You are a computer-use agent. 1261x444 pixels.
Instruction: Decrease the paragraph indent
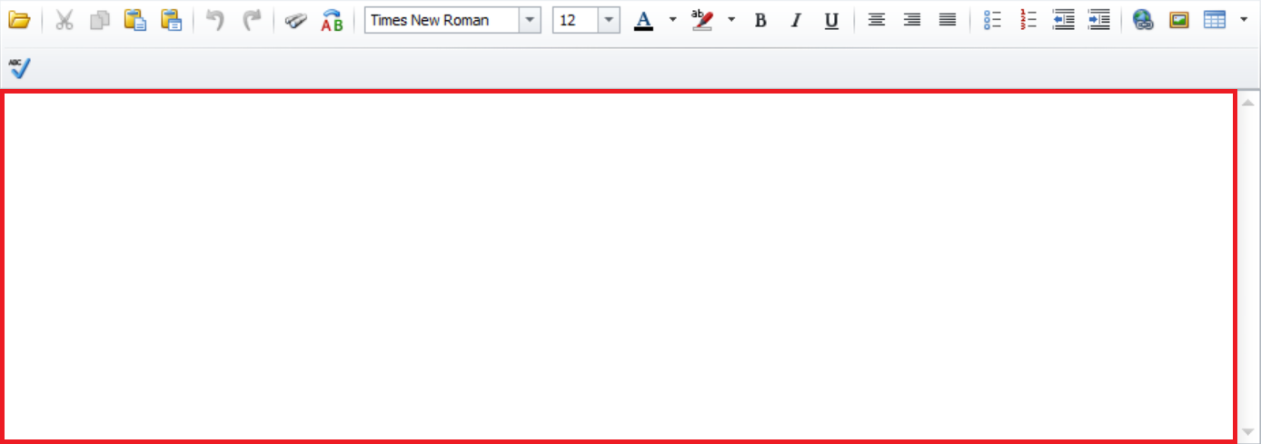[1063, 20]
